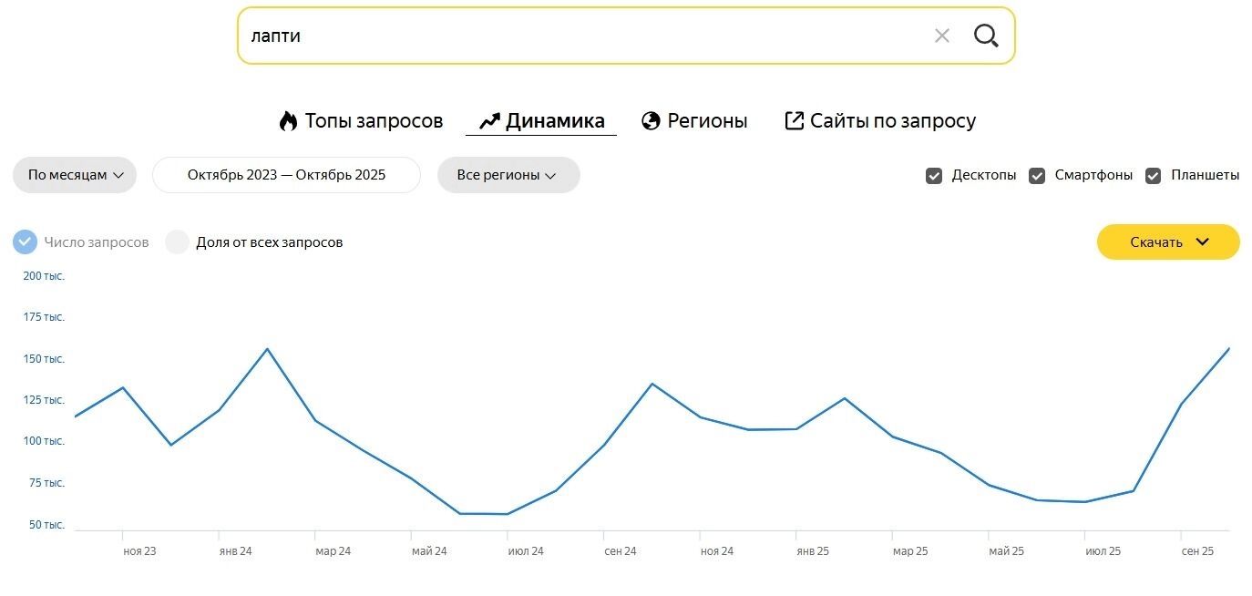This screenshot has height=596, width=1252.
Task: Select Доля от всех запросов option
Action: coord(178,242)
